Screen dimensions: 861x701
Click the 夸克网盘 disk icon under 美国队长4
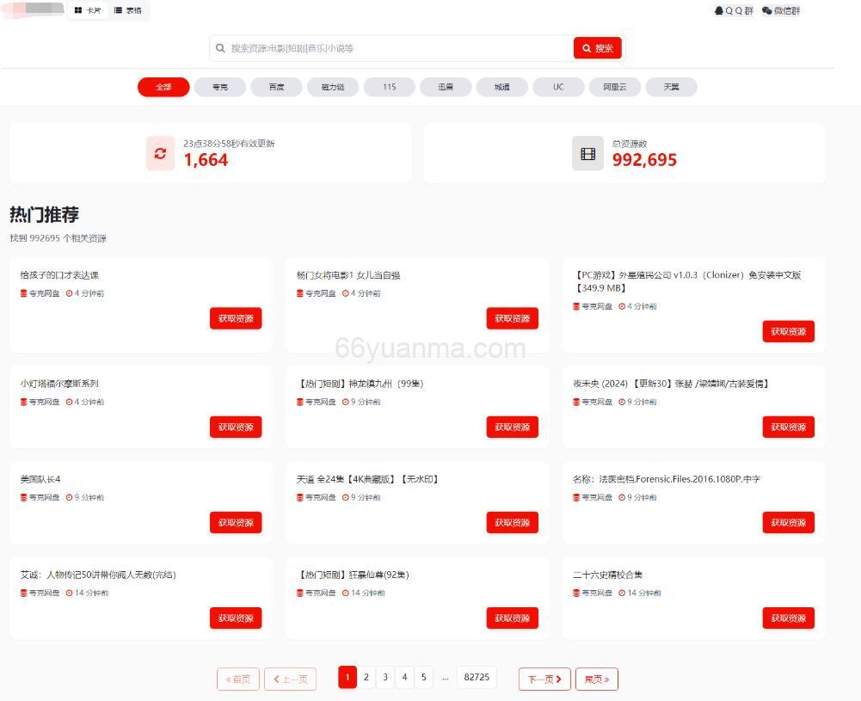[24, 497]
